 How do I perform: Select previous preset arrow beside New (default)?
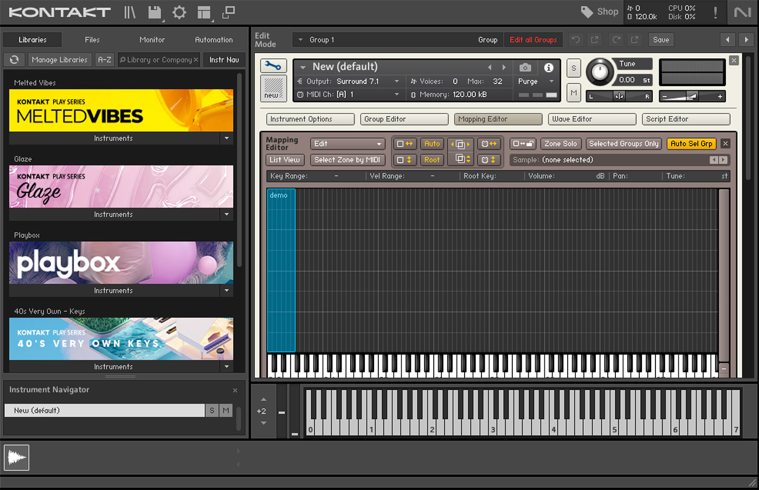[490, 67]
